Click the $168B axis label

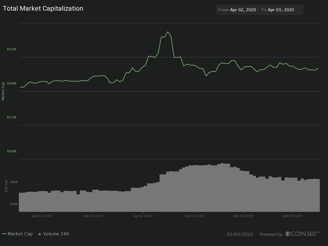click(12, 151)
